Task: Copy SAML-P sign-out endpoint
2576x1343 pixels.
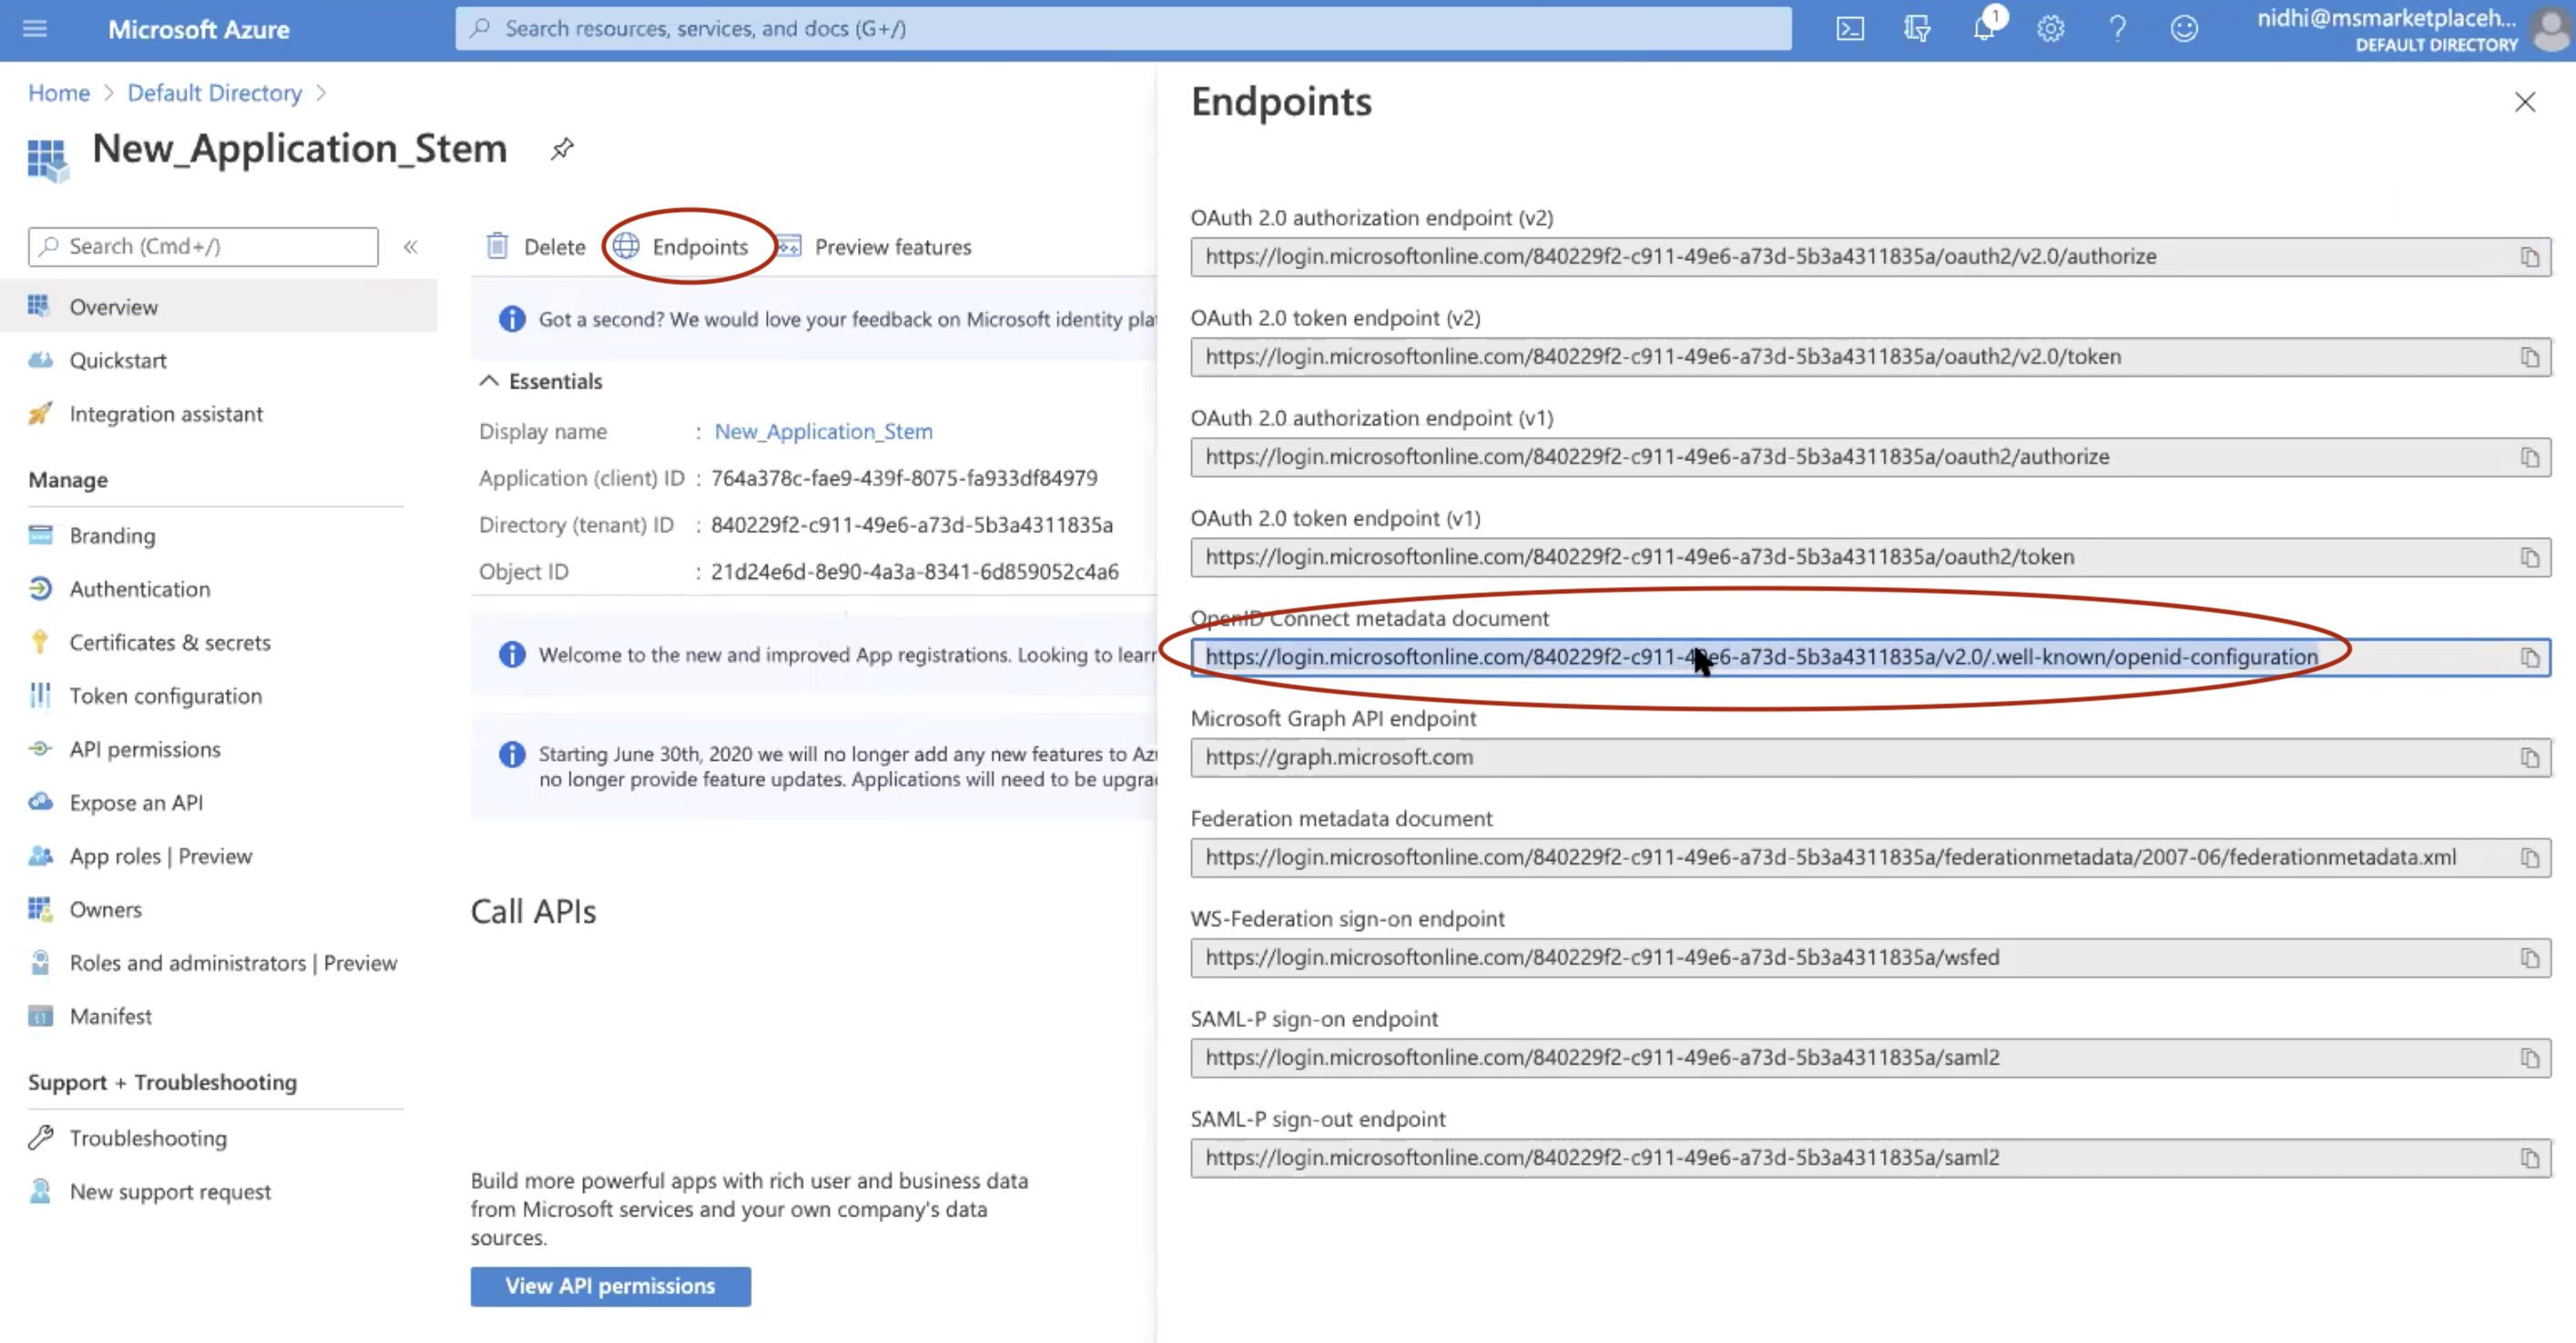Action: (2529, 1157)
